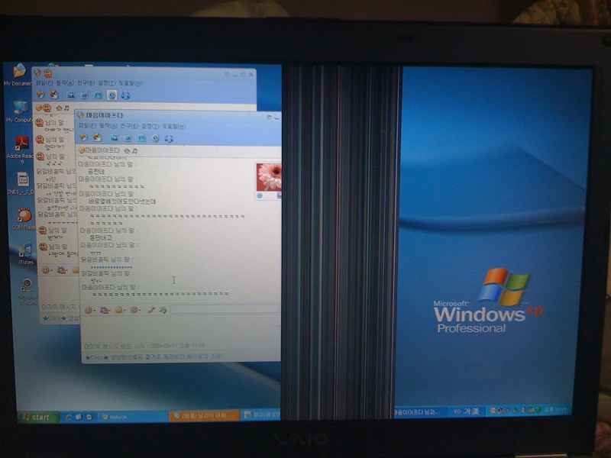
Task: Click the iTunes desktop icon
Action: pos(25,253)
